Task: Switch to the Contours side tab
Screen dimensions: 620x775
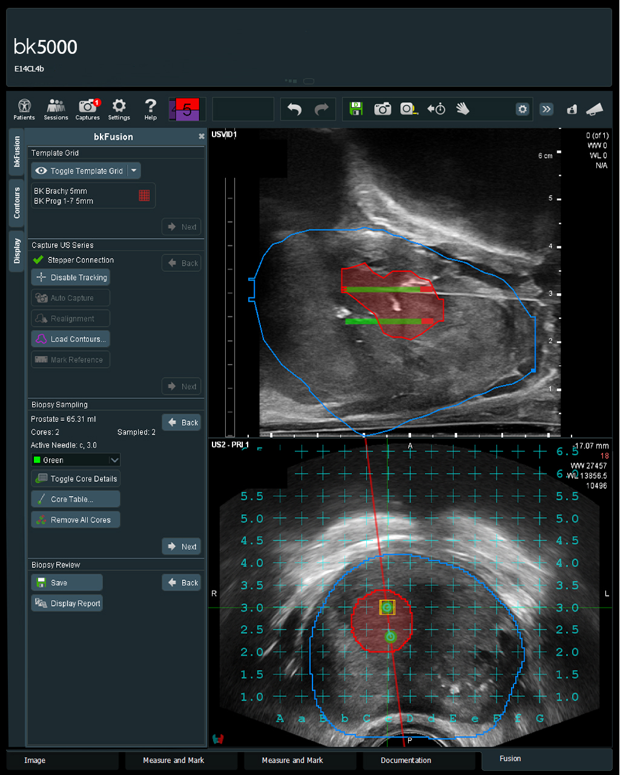Action: tap(17, 203)
